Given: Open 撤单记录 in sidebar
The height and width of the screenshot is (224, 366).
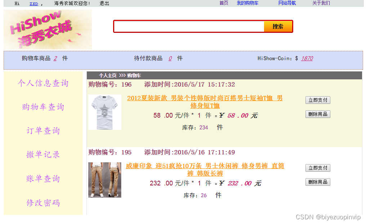Looking at the screenshot, I should 43,154.
